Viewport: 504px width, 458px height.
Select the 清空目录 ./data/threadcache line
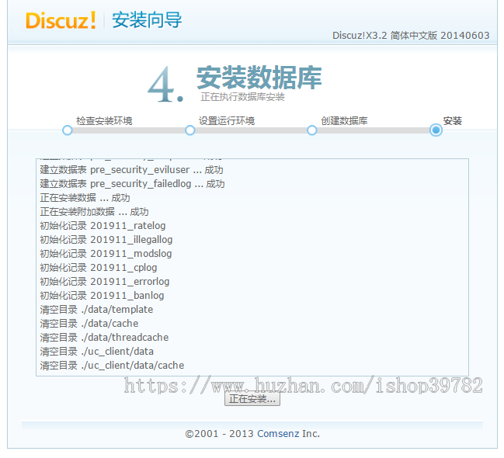(x=104, y=338)
